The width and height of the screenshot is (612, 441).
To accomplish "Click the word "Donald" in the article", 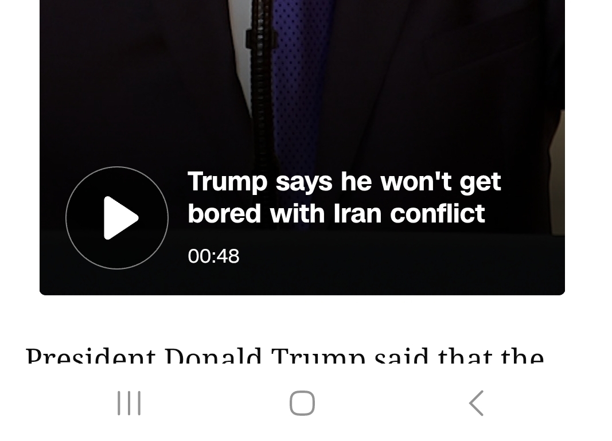I will pyautogui.click(x=213, y=356).
